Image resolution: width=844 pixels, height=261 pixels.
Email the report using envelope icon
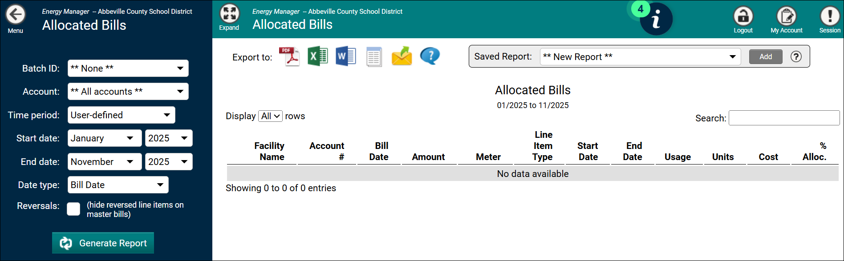point(402,57)
